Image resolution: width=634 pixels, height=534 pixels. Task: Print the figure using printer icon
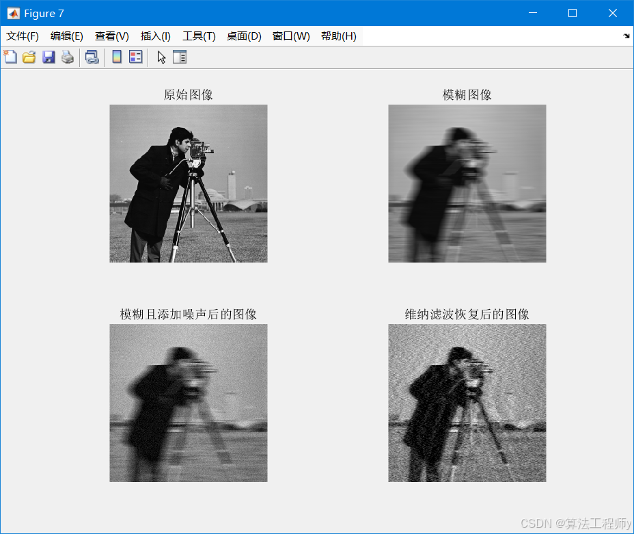(68, 57)
